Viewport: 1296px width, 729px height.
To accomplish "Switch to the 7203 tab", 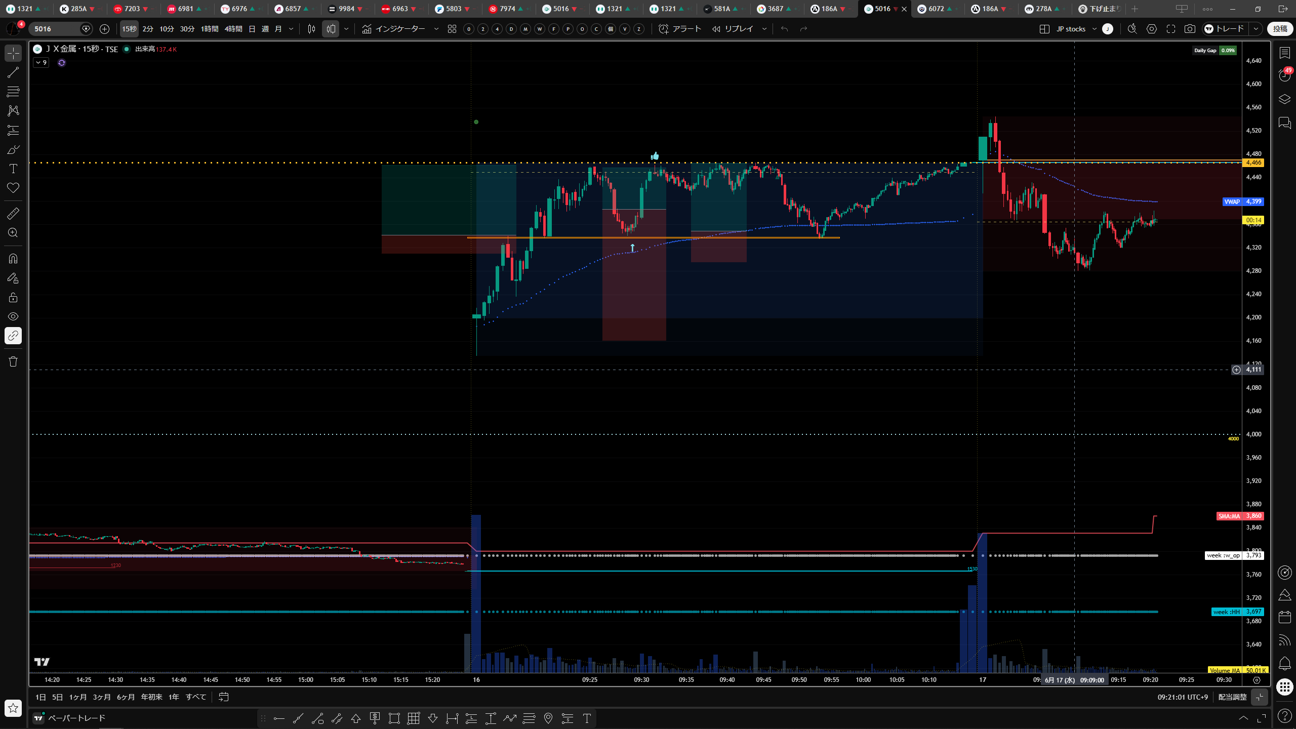I will (132, 9).
